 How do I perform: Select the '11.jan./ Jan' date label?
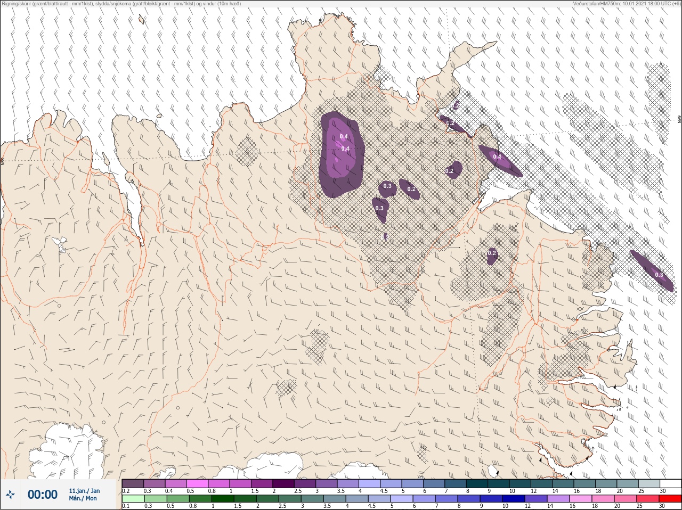(84, 491)
